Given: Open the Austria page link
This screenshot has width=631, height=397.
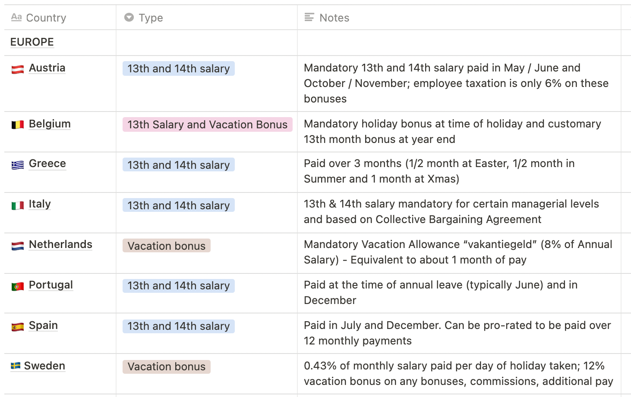Looking at the screenshot, I should [x=47, y=68].
